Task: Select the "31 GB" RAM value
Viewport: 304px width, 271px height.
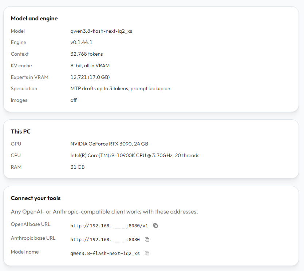Action: coord(78,167)
